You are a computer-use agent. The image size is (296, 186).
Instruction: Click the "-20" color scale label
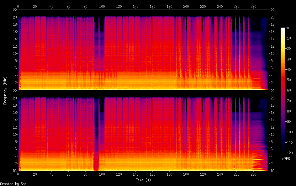click(x=288, y=49)
